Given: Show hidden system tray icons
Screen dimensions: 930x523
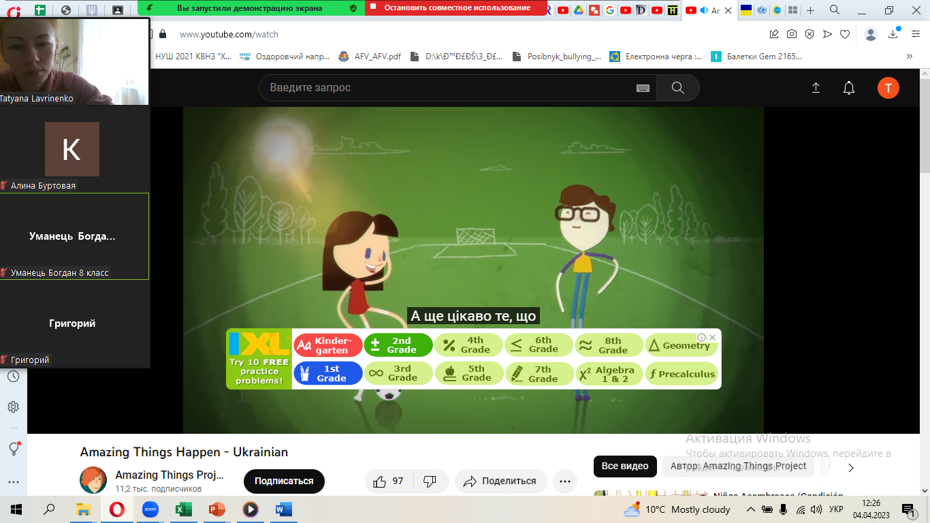Looking at the screenshot, I should point(750,509).
